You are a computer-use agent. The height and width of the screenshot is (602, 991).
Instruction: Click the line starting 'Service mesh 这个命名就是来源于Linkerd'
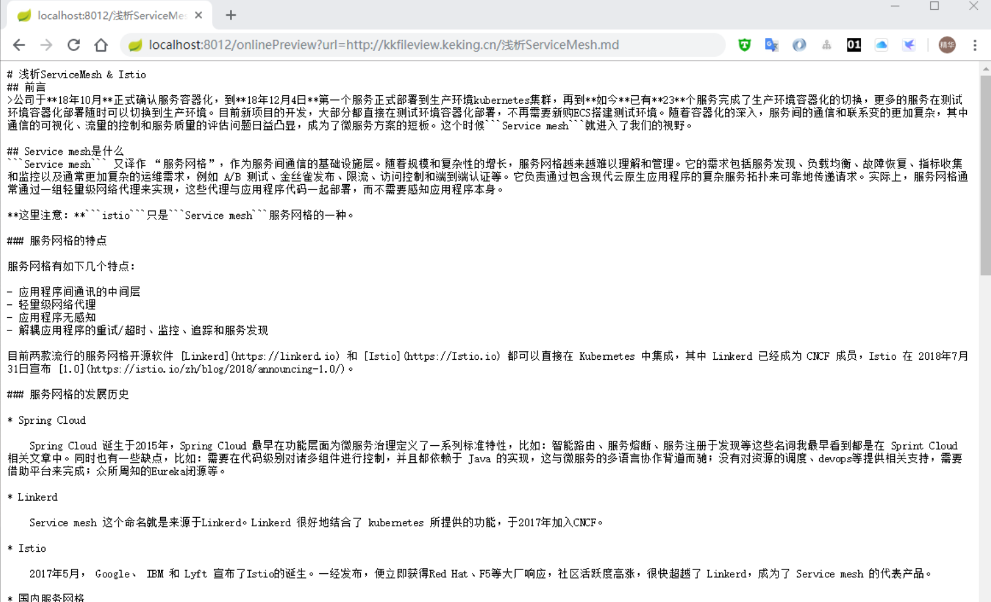click(x=316, y=523)
